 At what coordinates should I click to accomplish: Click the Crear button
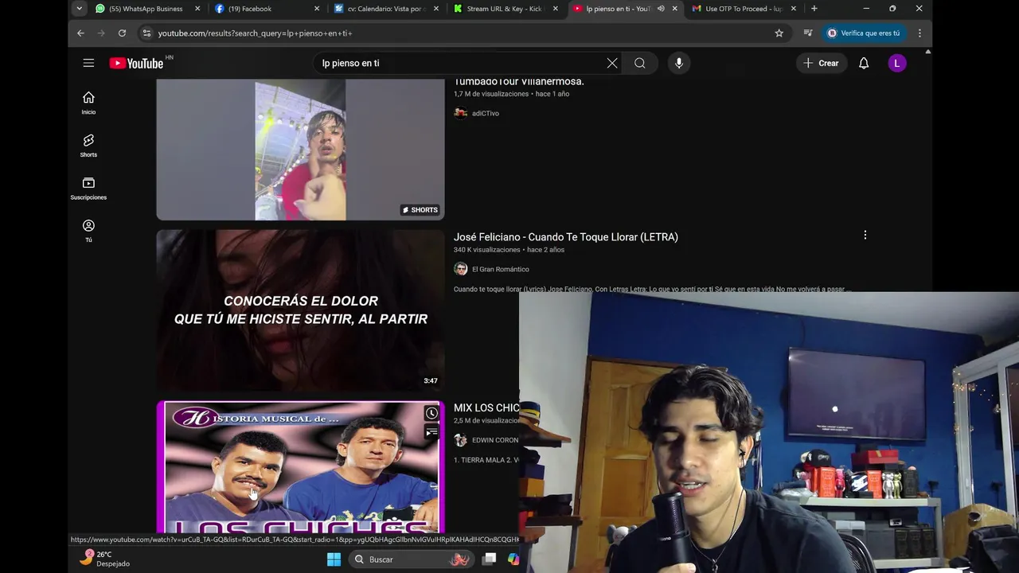click(821, 63)
